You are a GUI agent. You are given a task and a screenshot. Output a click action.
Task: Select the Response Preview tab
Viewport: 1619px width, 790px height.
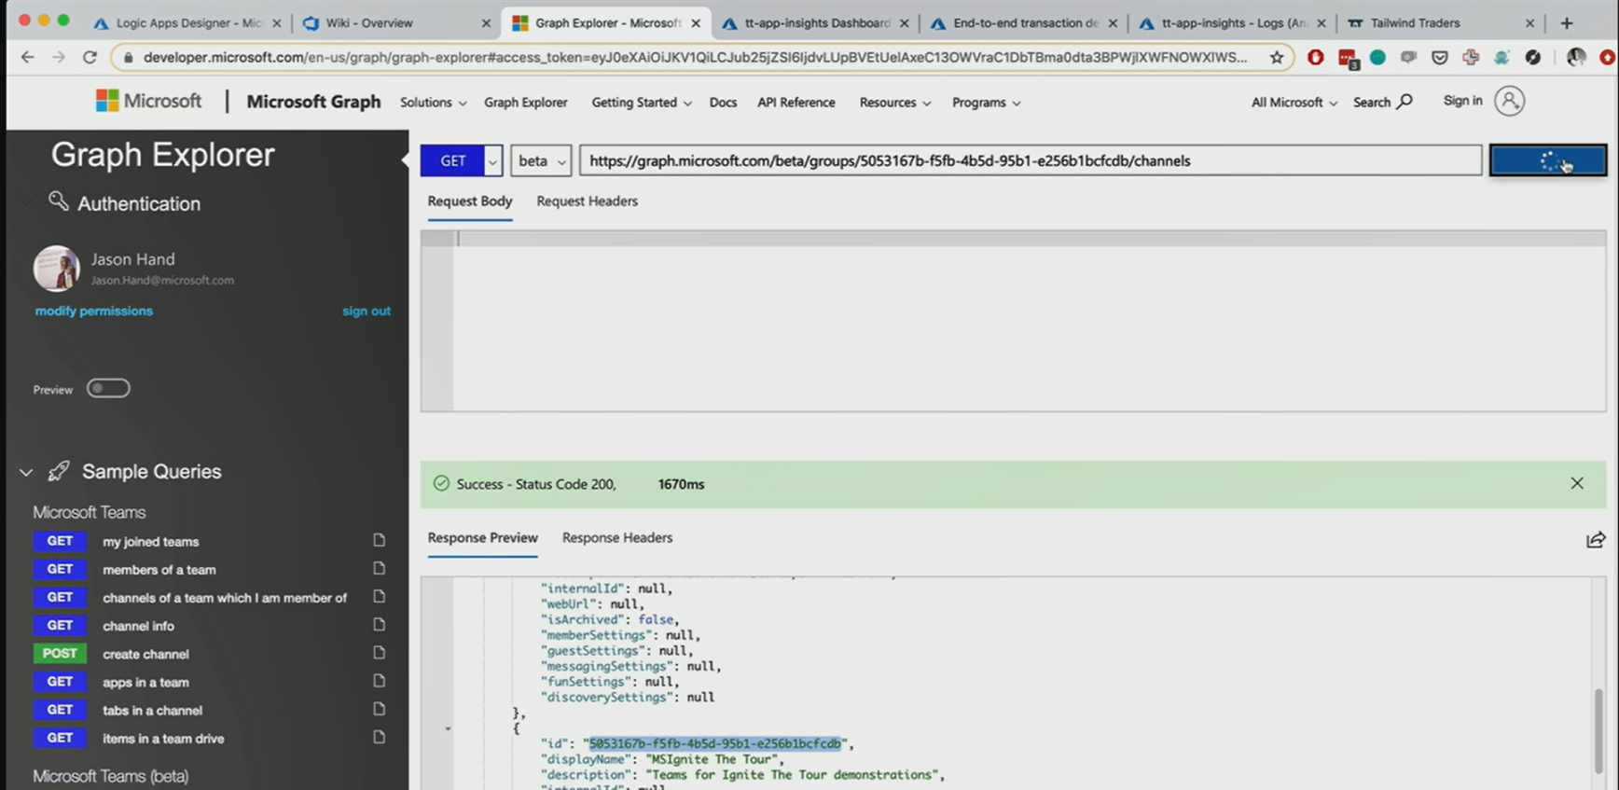482,537
